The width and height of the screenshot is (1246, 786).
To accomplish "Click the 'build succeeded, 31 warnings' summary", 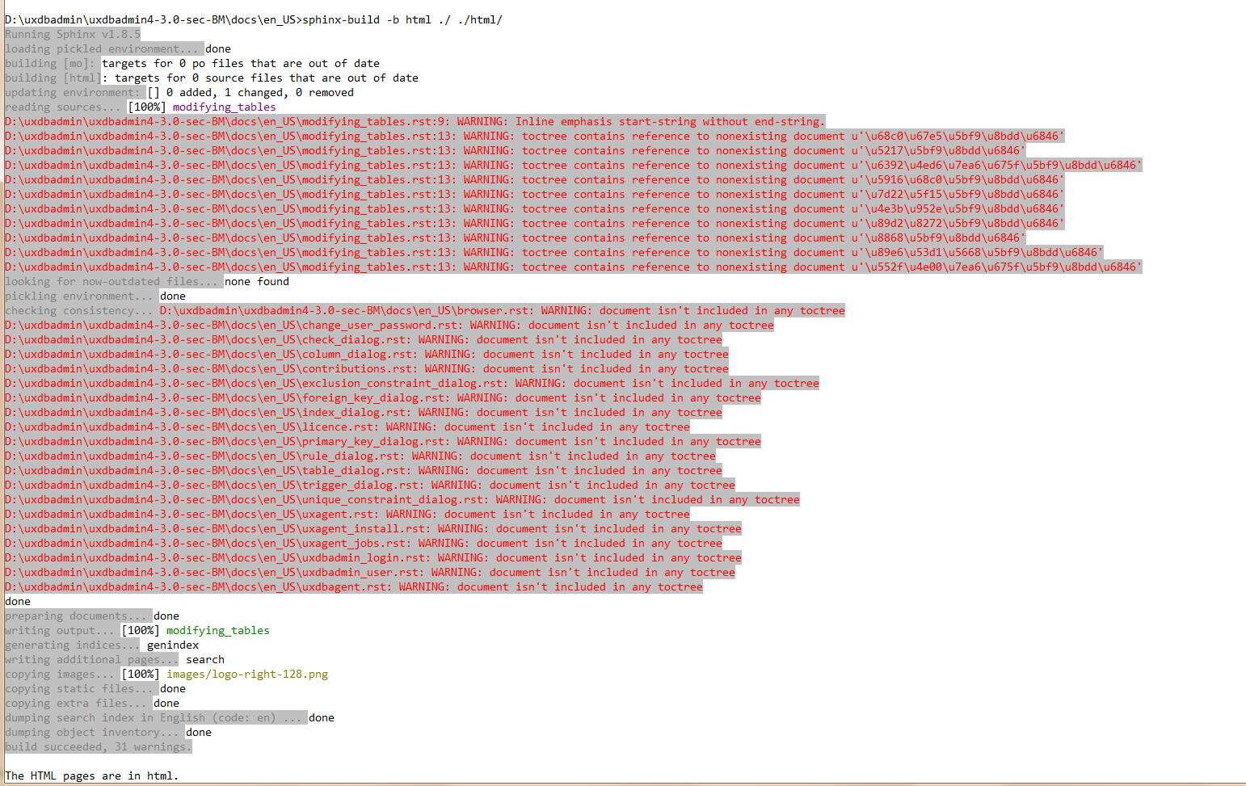I will pos(97,746).
